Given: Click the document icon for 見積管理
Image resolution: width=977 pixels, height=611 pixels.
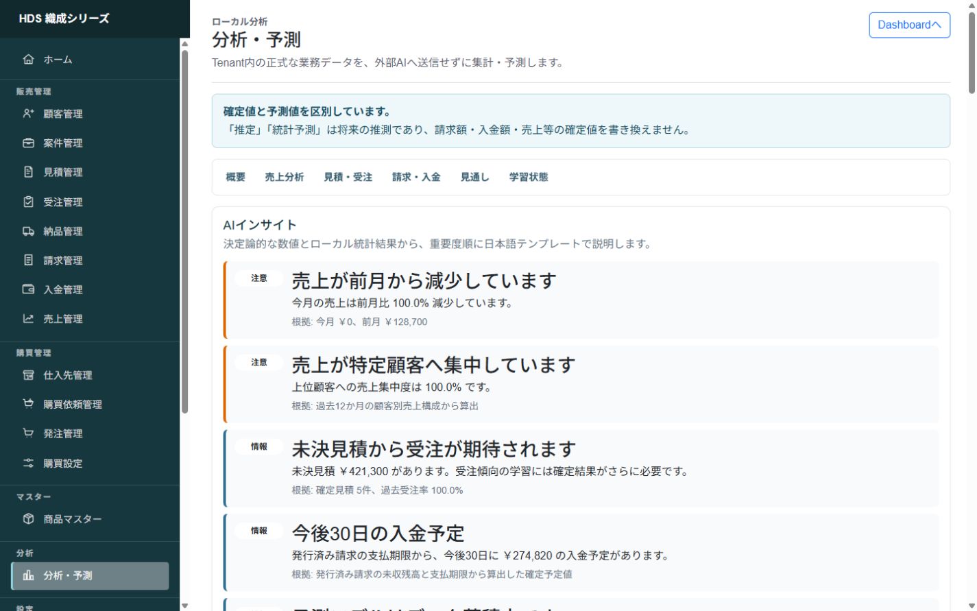Looking at the screenshot, I should point(28,172).
